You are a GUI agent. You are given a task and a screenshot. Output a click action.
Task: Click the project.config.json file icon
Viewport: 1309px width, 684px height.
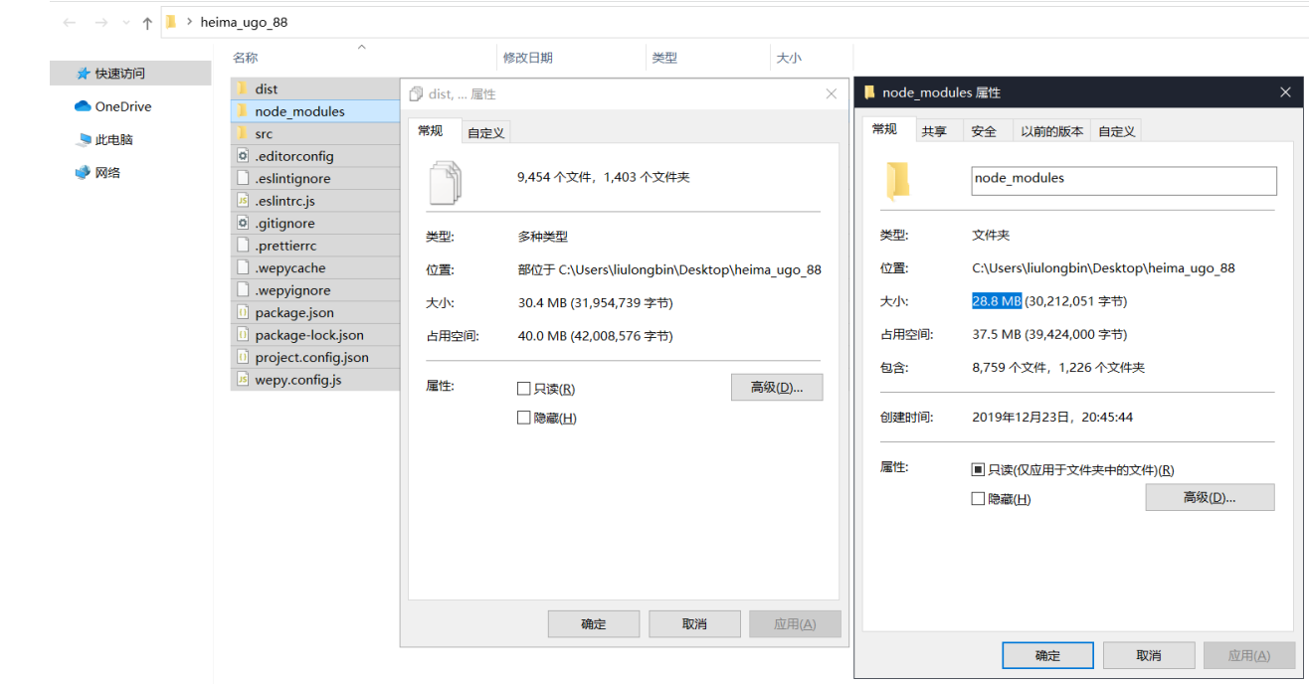point(242,357)
